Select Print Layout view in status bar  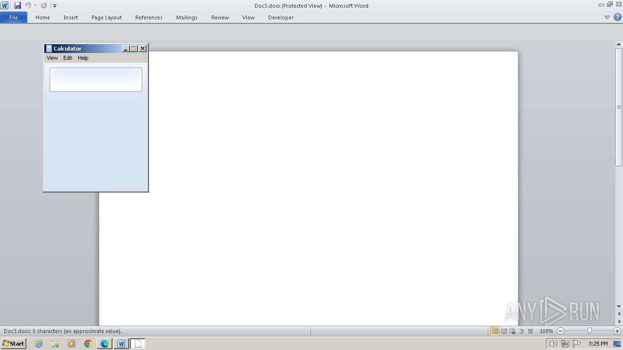pyautogui.click(x=495, y=331)
